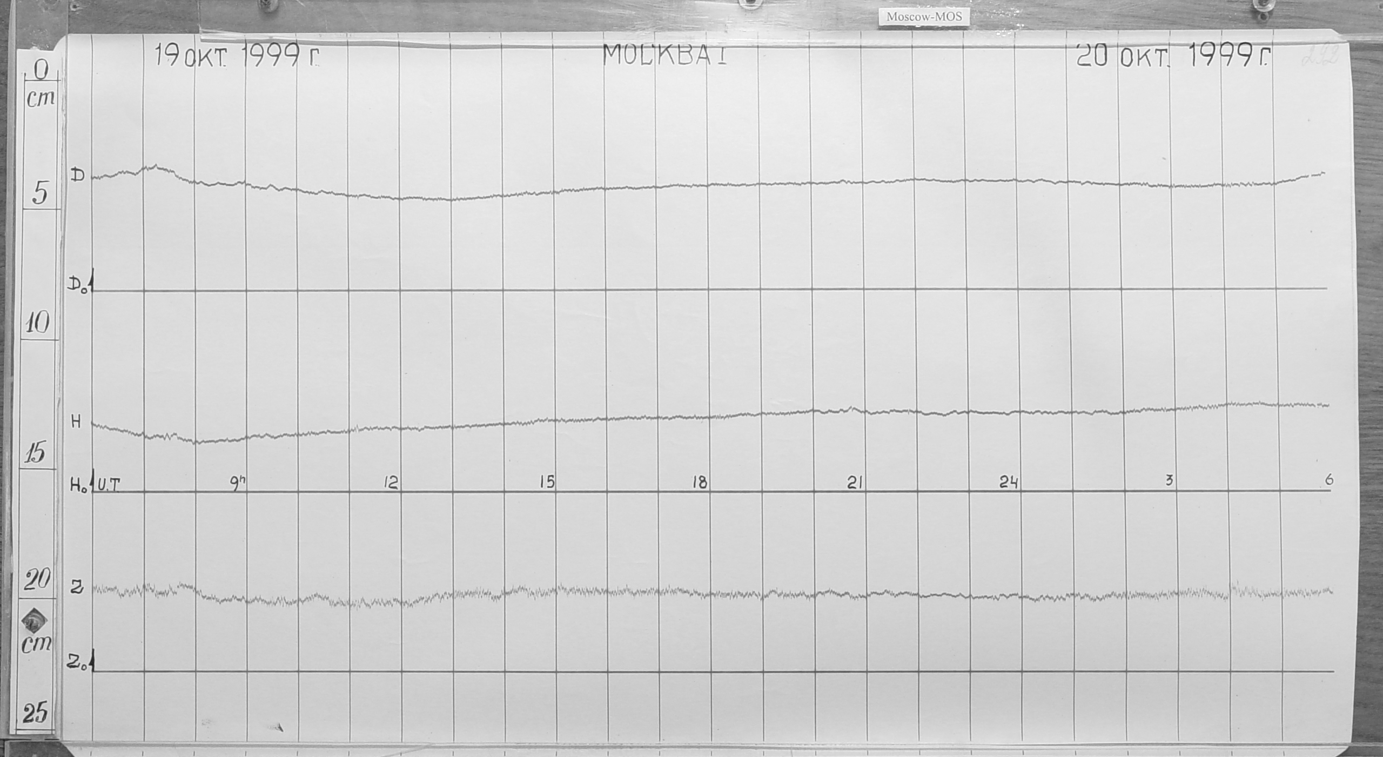Click the diamond emblem on the ruler

pyautogui.click(x=35, y=620)
